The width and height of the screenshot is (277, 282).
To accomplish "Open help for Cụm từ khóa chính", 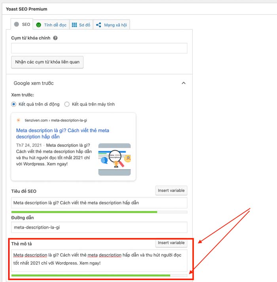I will point(55,38).
